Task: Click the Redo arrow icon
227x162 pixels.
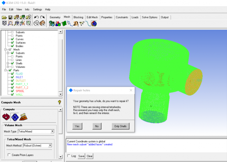Action: point(43,17)
